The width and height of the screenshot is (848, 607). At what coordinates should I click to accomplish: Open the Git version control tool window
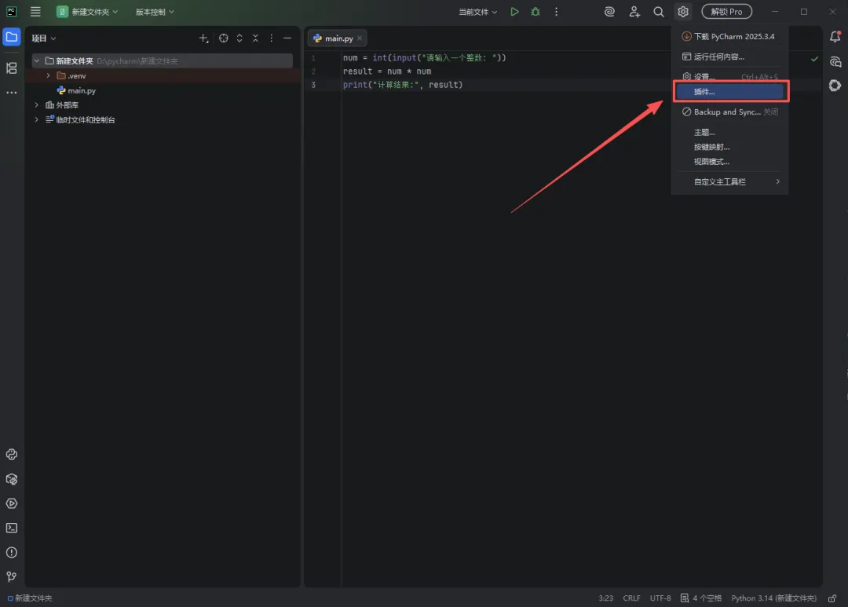(x=11, y=576)
